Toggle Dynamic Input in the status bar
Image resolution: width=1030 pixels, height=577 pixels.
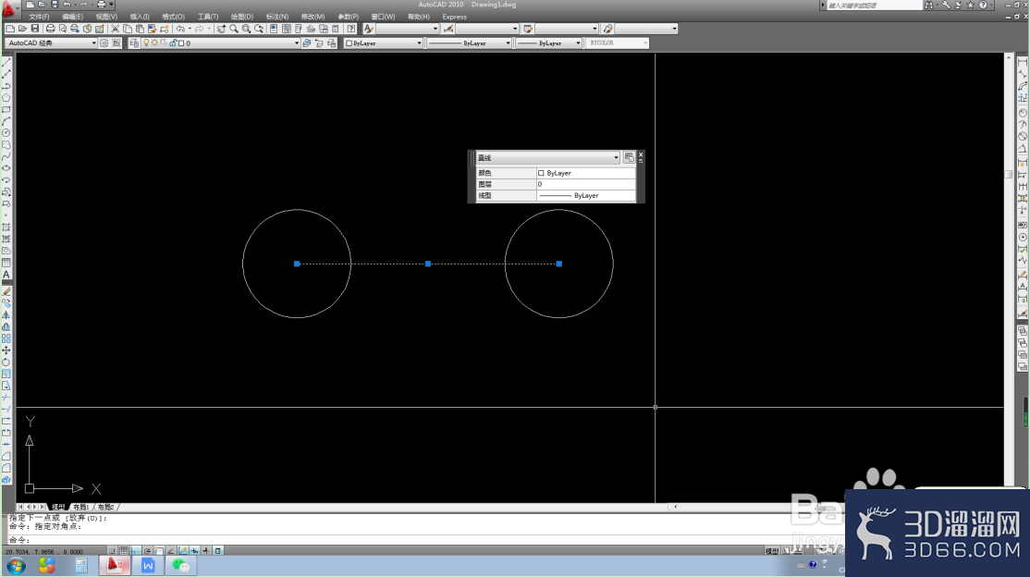[194, 550]
